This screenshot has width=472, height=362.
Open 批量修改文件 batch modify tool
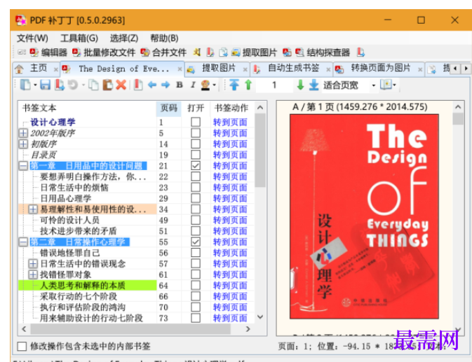(104, 53)
